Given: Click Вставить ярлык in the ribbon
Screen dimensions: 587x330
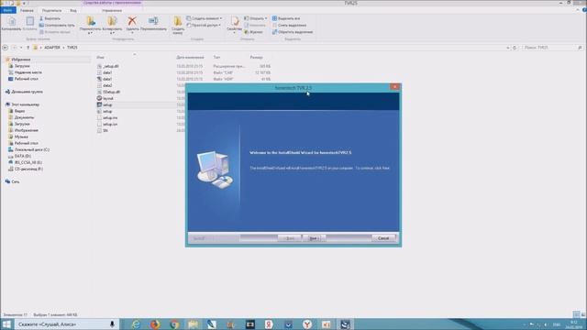Looking at the screenshot, I should (55, 32).
